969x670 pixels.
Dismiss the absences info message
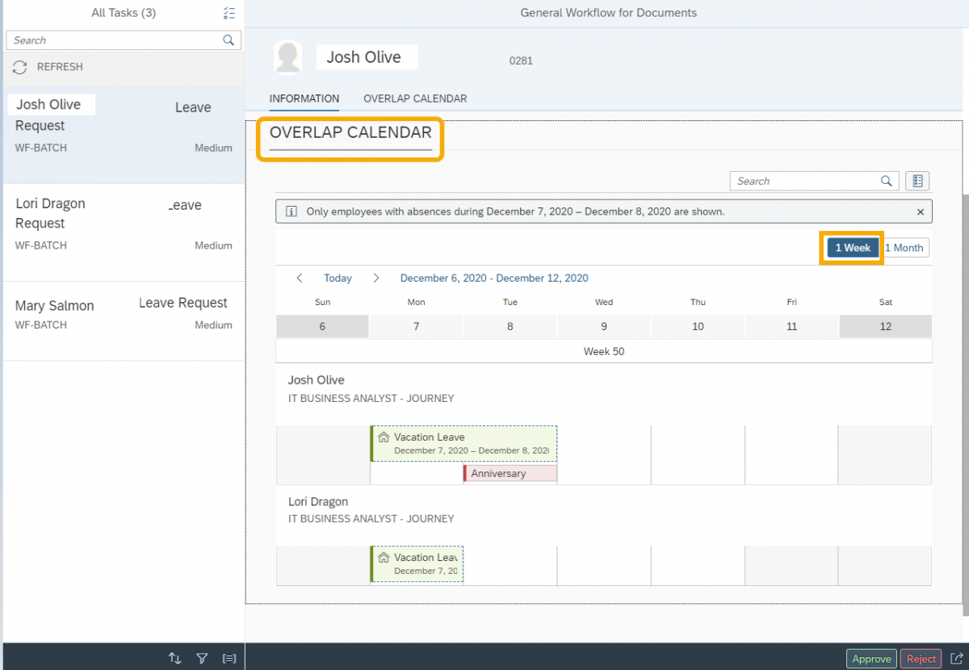[920, 211]
